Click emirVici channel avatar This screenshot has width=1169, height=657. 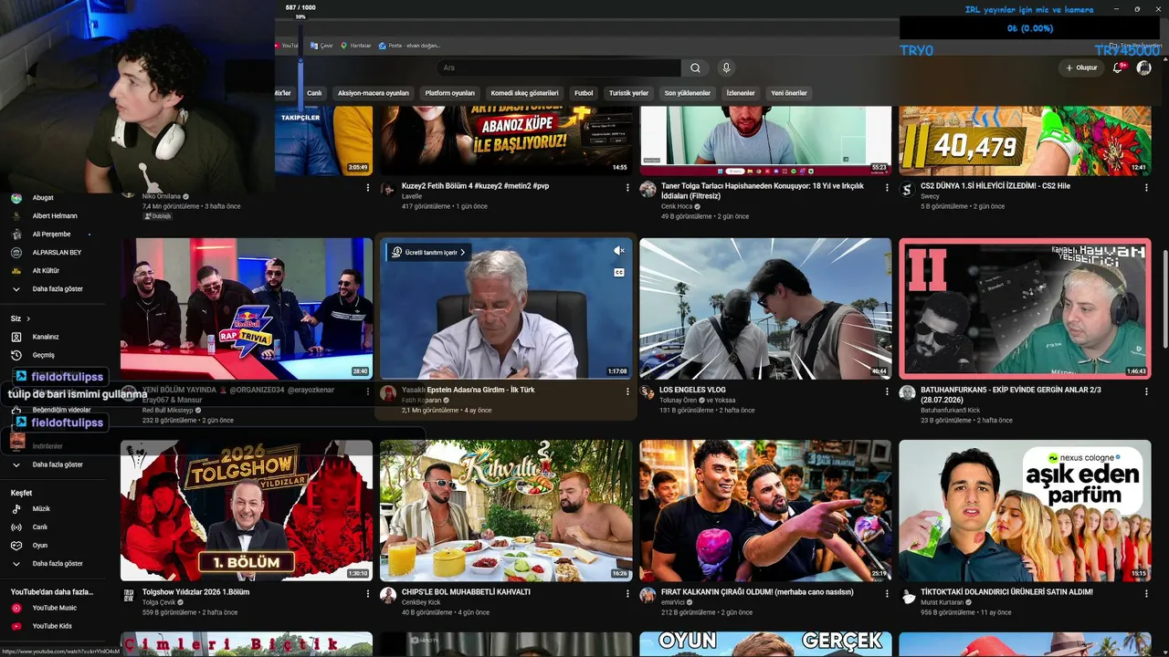[648, 595]
